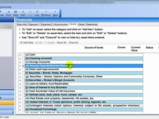Viewport: 159px width, 119px height.
Task: Switch to the Expense-2 tab
Action: pyautogui.click(x=46, y=24)
